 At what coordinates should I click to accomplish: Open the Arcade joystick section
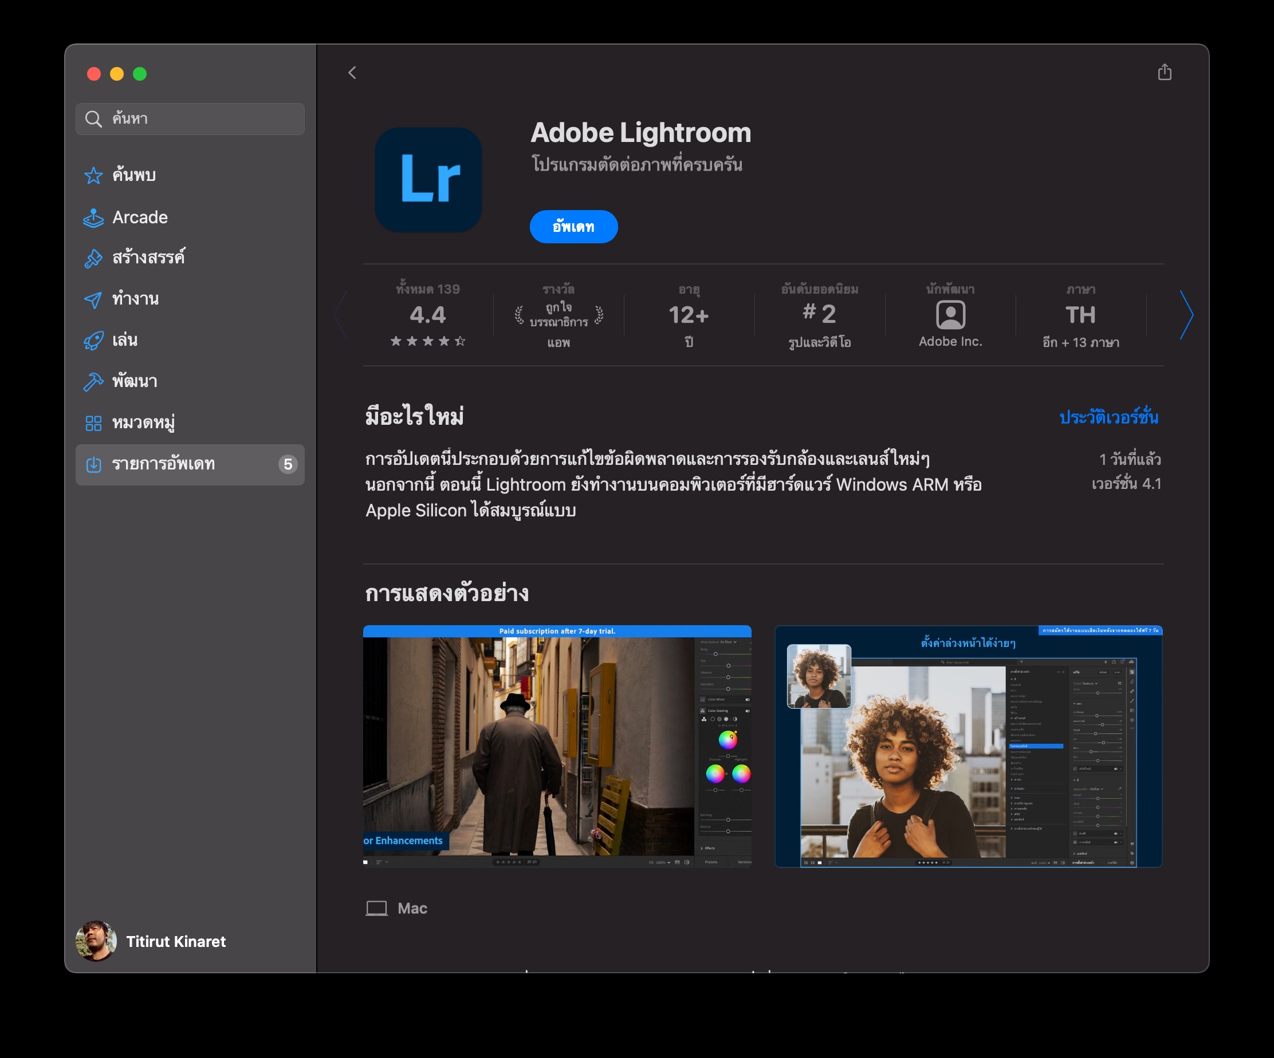(x=140, y=217)
